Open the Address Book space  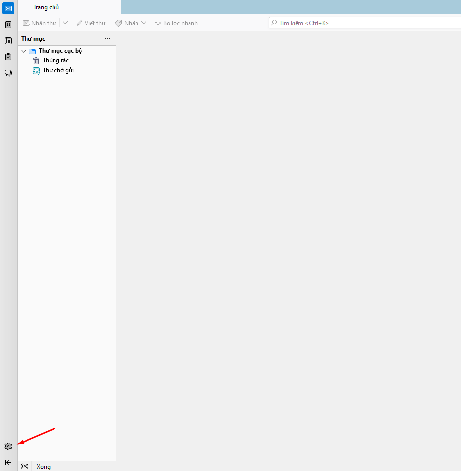[8, 25]
